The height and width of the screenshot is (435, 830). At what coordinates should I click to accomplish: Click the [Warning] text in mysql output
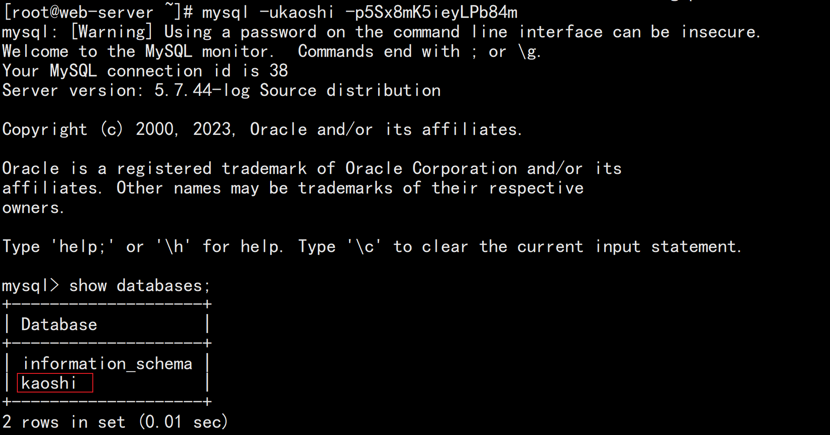tap(112, 32)
